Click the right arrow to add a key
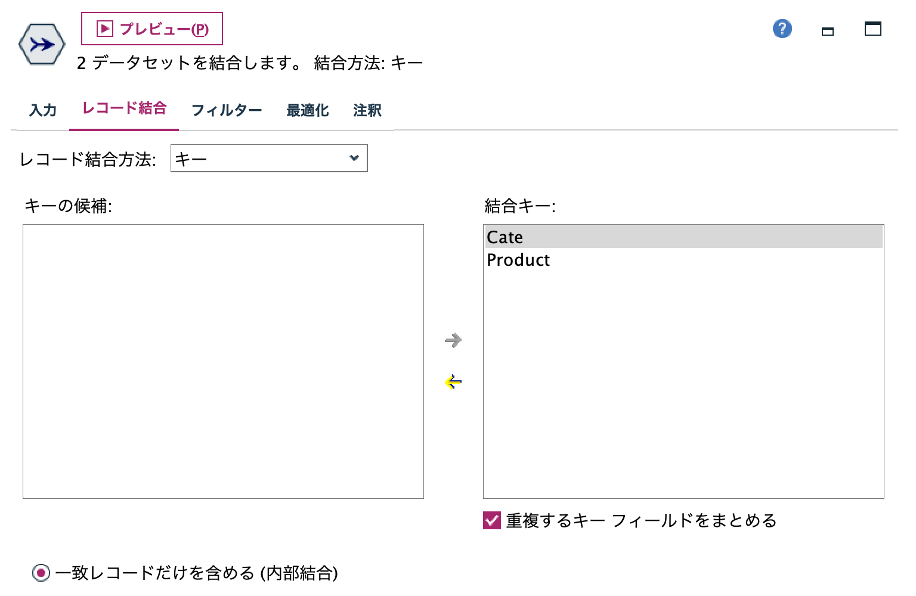Viewport: 916px width, 596px height. 453,340
